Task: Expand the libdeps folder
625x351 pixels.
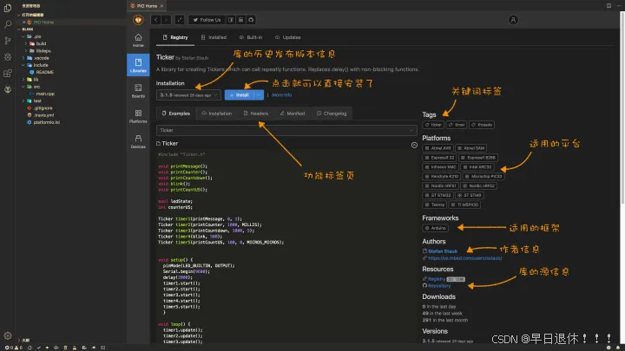Action: pos(26,50)
